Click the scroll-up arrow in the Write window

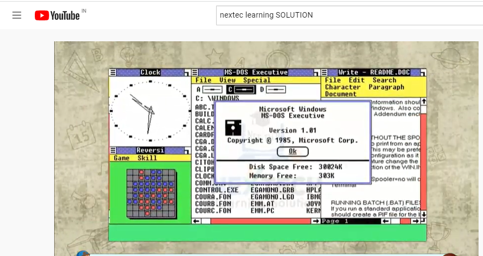(x=424, y=101)
